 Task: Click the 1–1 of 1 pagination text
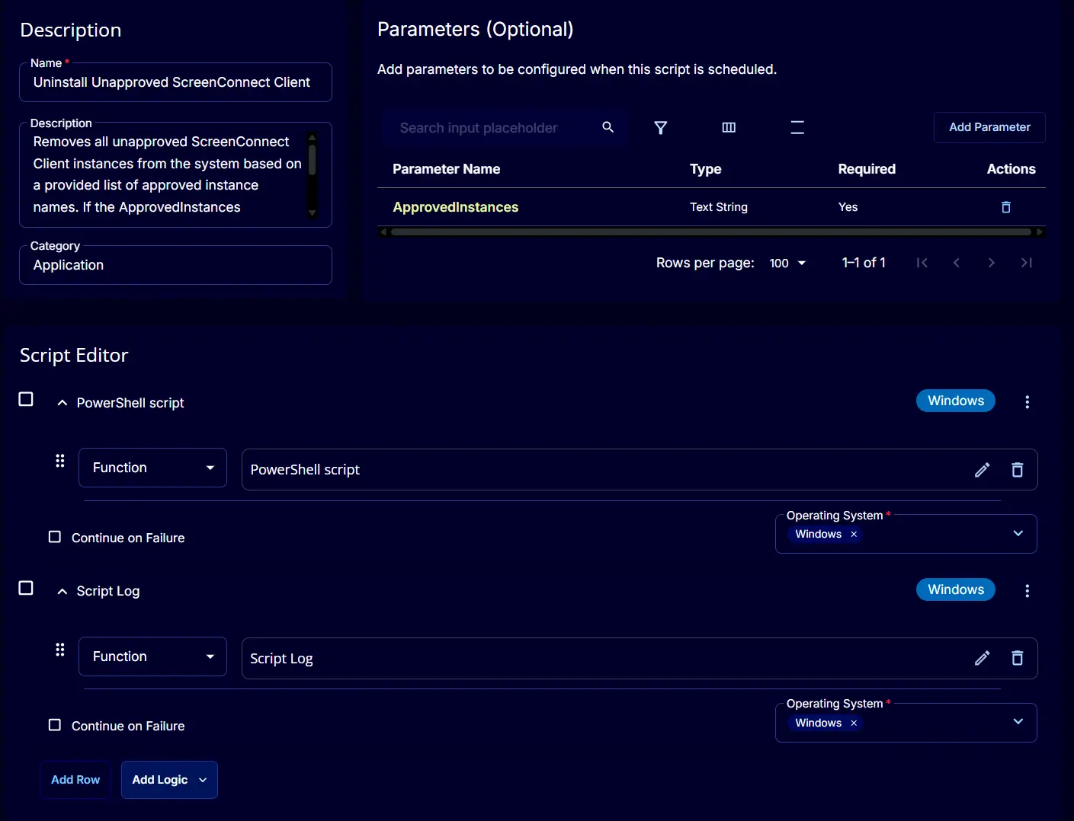[864, 263]
